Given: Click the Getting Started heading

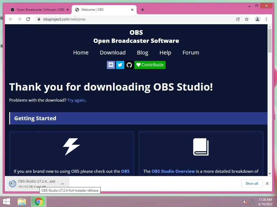Looking at the screenshot, I should pos(35,118).
